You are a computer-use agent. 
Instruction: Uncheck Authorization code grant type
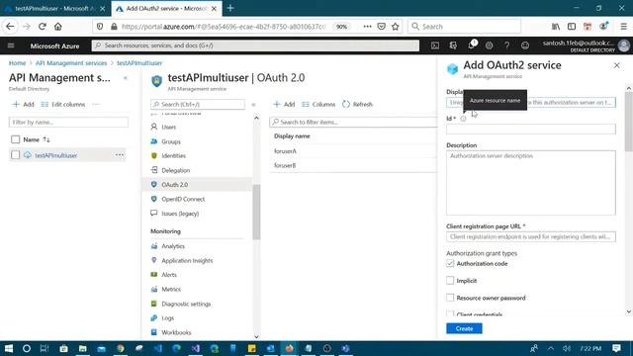[x=450, y=263]
